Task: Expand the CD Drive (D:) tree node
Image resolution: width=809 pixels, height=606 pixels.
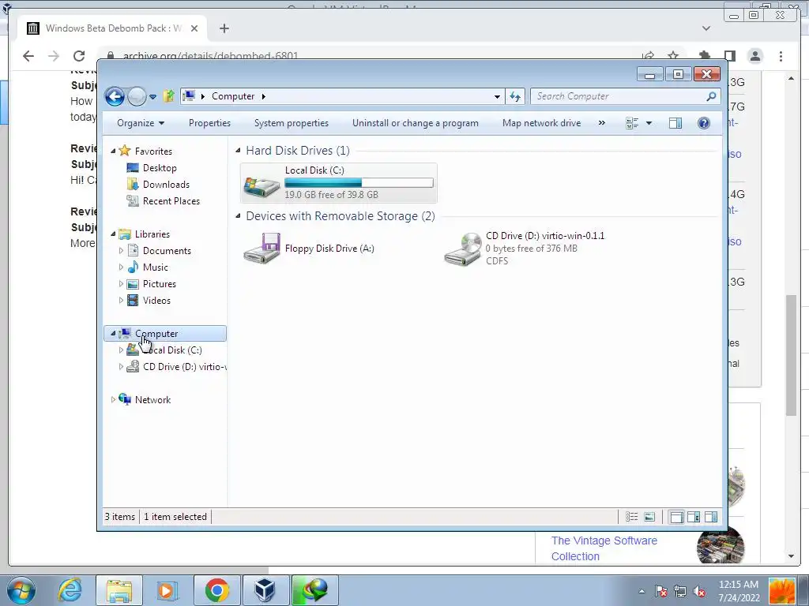Action: [x=121, y=366]
